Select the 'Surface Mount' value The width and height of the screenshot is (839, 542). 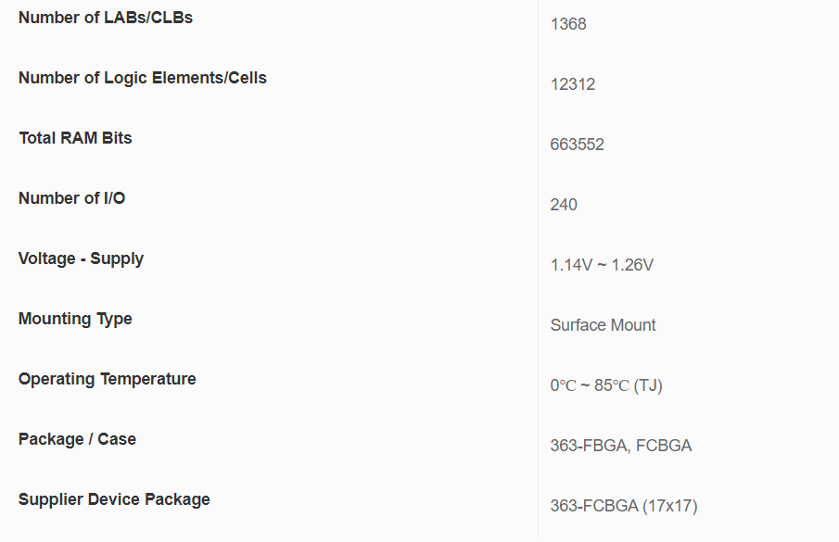click(603, 325)
